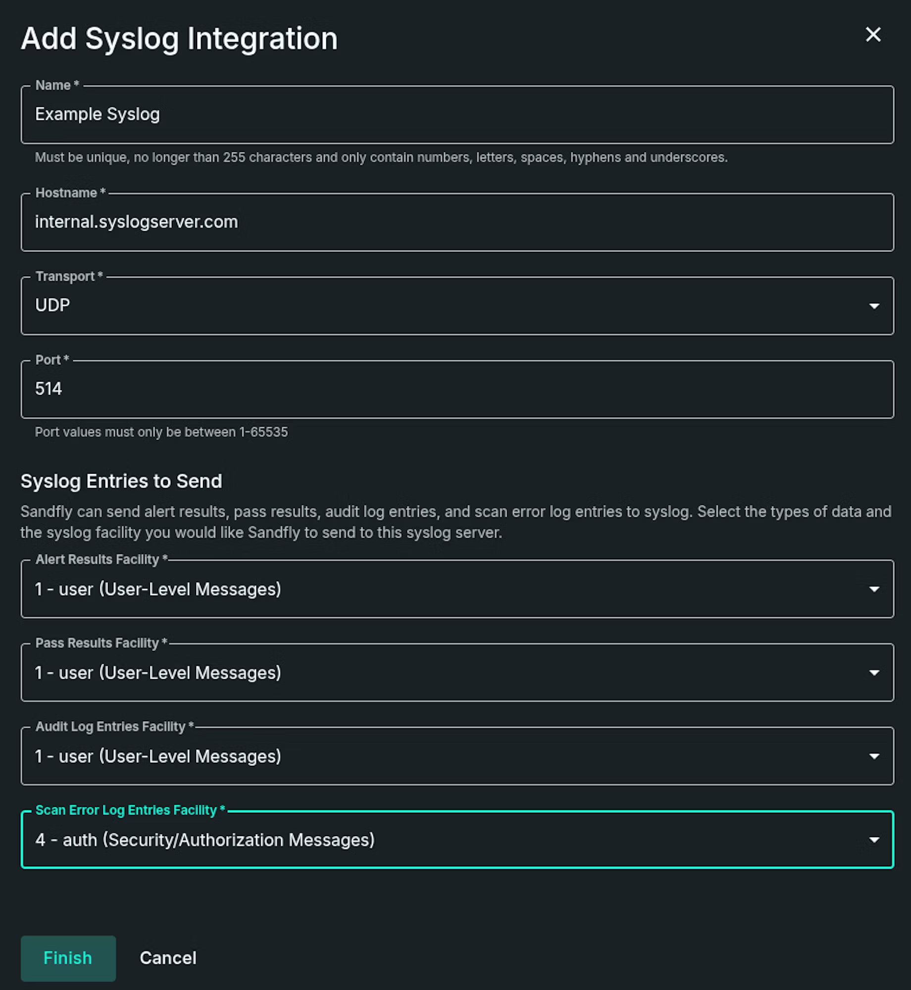Open the Pass Results Facility dropdown
Viewport: 911px width, 990px height.
457,672
